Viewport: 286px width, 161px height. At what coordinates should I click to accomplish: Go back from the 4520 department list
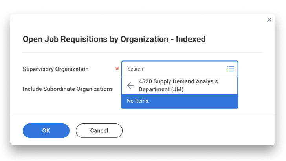click(x=130, y=86)
